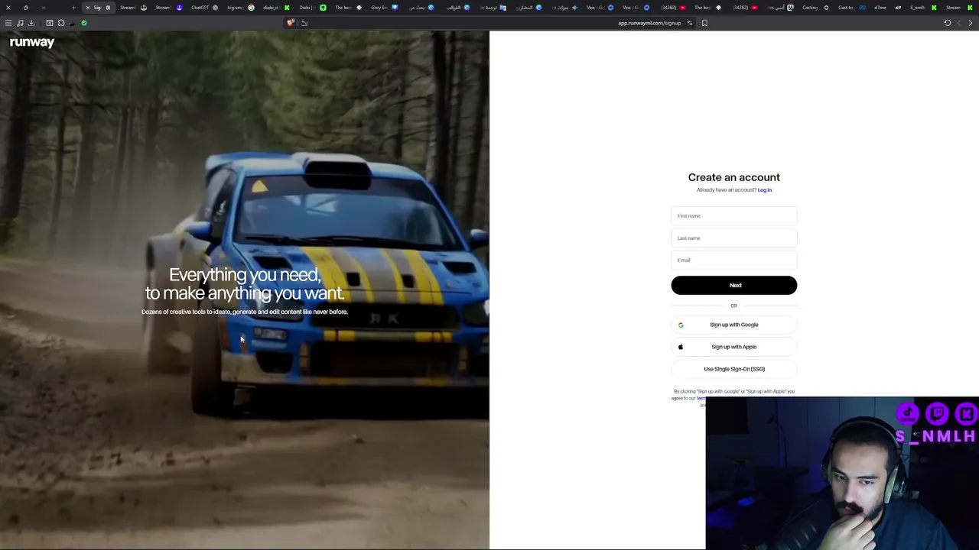Click Sign up with Google
979x550 pixels.
click(x=734, y=325)
